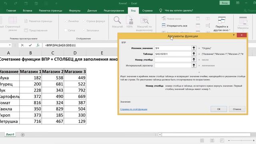Open the Формулы ribbon tab
Screen dimensions: 256x144
[x=75, y=10]
